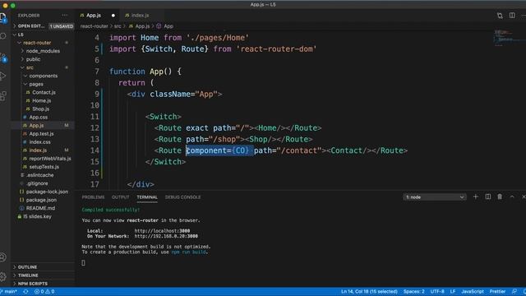Split the terminal panel
The height and width of the screenshot is (296, 526).
point(487,197)
